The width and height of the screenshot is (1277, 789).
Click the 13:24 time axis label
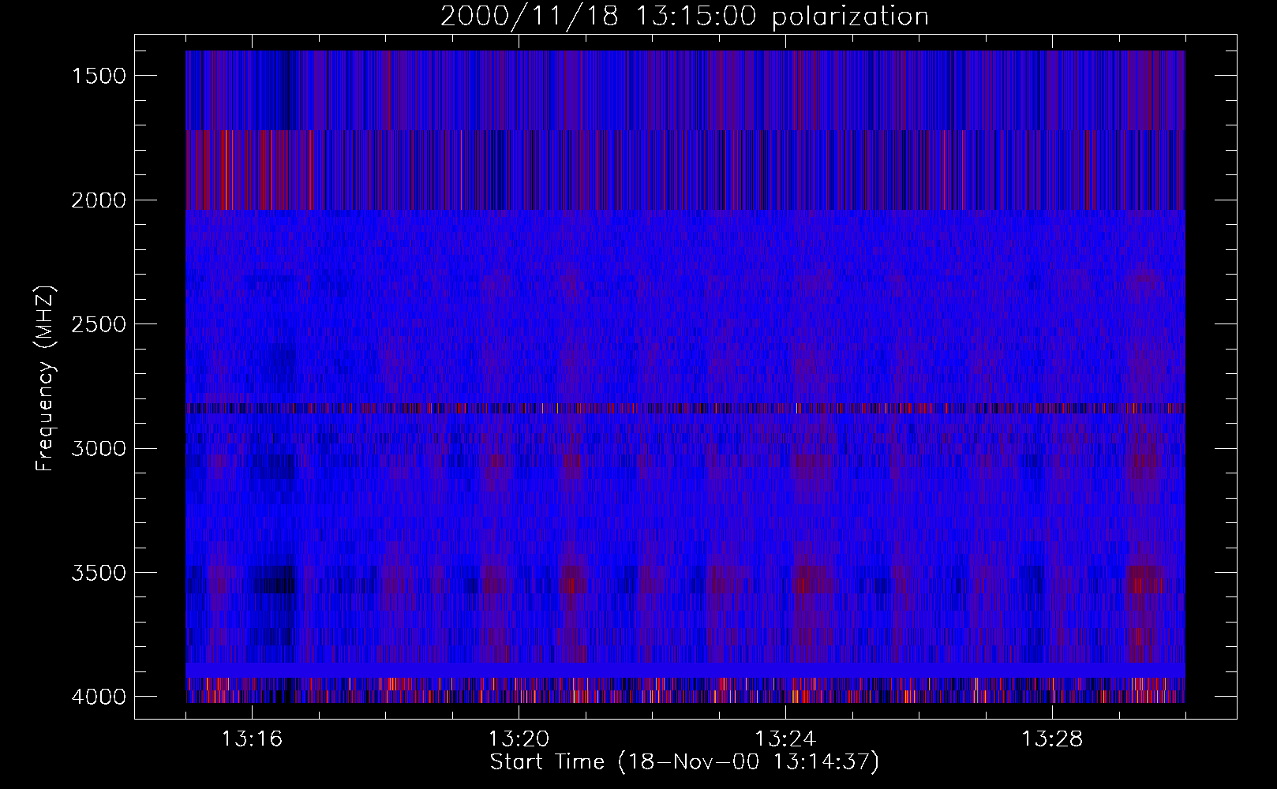(x=785, y=739)
